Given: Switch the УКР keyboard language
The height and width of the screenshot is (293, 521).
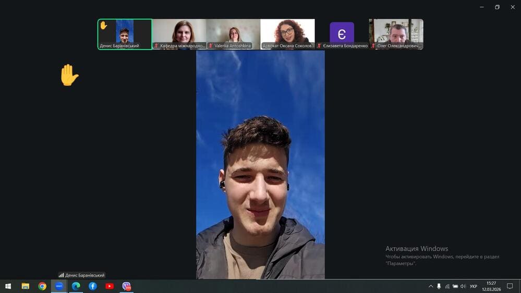Looking at the screenshot, I should point(474,286).
